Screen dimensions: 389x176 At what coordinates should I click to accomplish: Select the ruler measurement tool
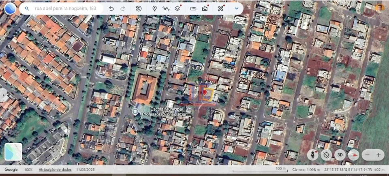click(x=193, y=9)
